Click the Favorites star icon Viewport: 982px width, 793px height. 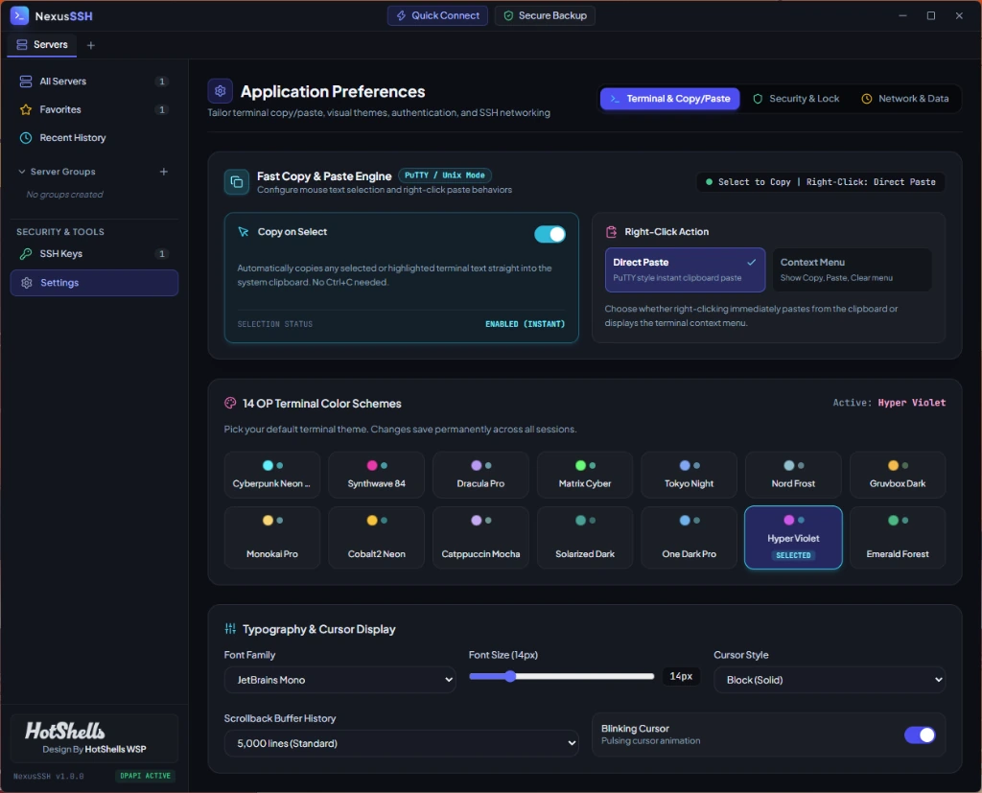(x=26, y=109)
